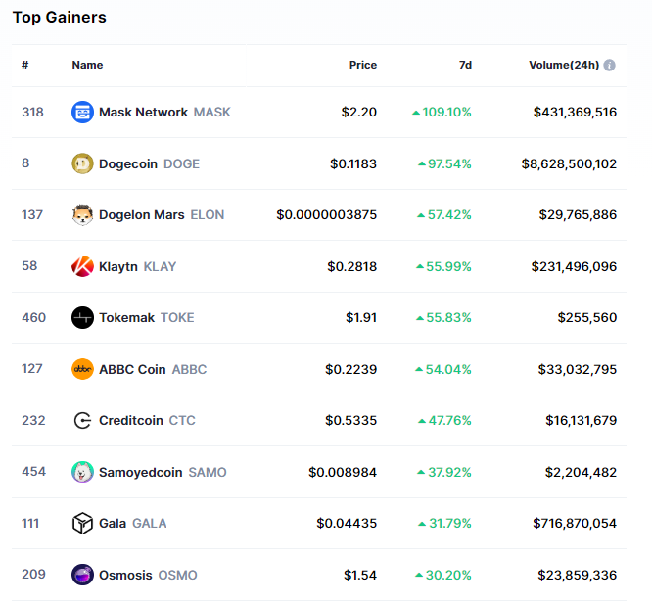Click the ABBC Coin logo icon

coord(83,369)
